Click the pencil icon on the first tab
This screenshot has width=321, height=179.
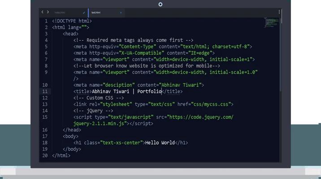(84, 13)
